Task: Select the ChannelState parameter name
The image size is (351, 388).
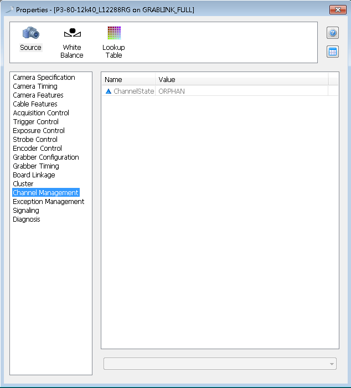Action: coord(134,91)
